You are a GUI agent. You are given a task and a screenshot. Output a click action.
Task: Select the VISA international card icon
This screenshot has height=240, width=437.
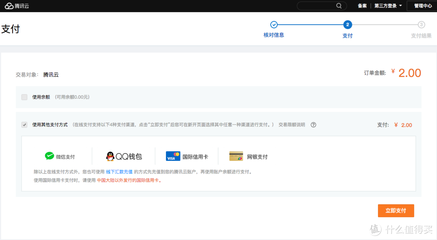173,156
